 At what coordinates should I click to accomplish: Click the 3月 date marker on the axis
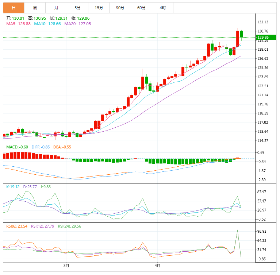(66, 266)
